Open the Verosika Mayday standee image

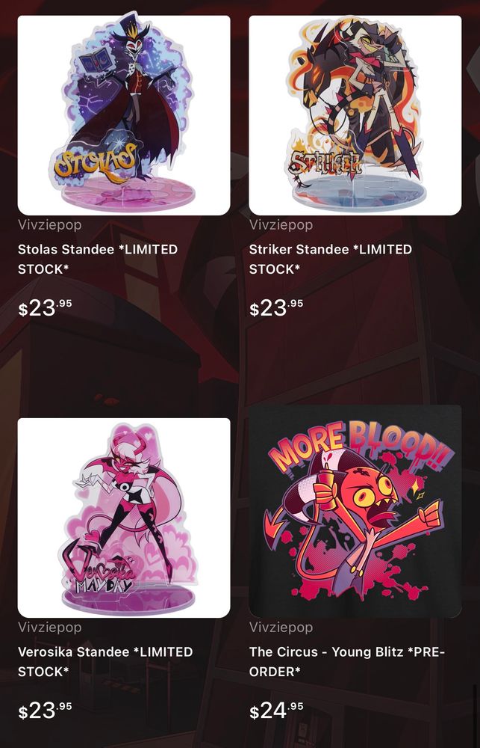[124, 518]
